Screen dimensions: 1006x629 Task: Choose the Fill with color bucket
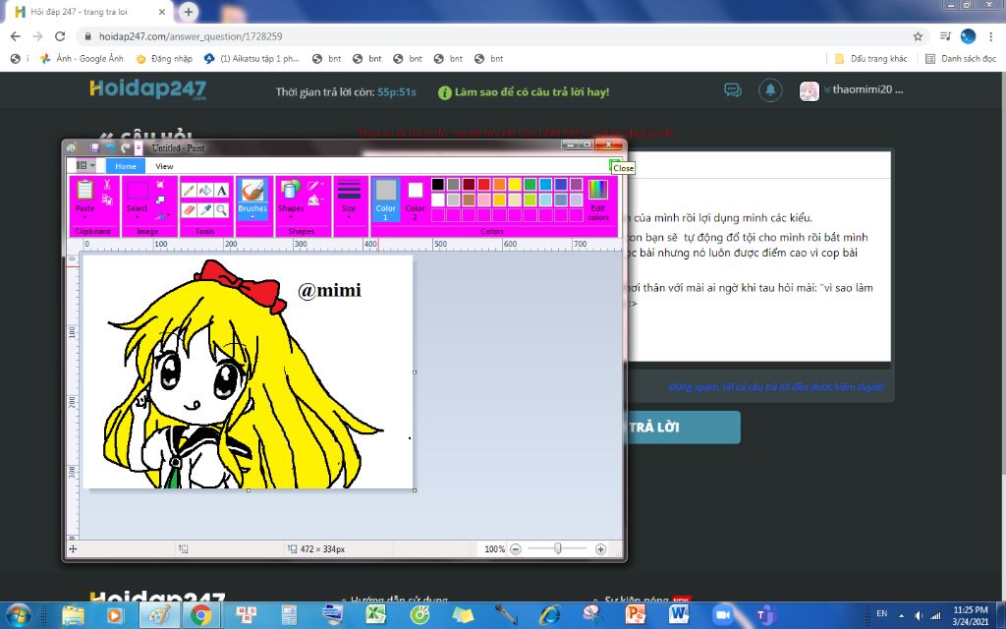pyautogui.click(x=205, y=191)
